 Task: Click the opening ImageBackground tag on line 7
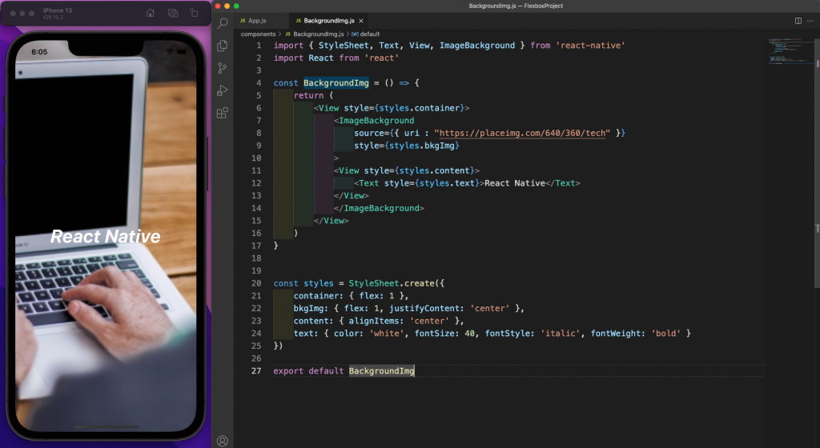pos(374,121)
